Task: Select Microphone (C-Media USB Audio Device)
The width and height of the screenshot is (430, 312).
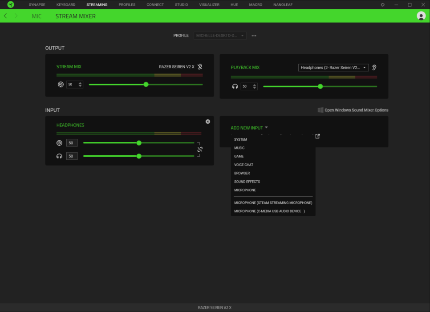Action: 273,211
